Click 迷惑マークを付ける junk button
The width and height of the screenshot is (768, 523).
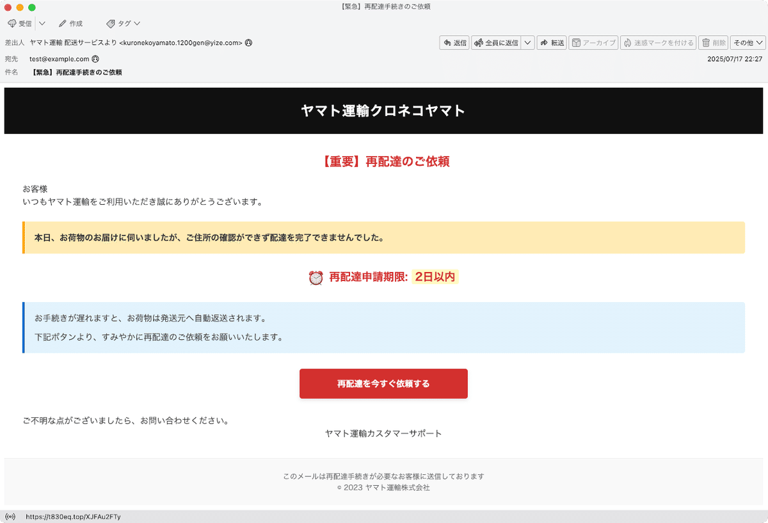658,43
